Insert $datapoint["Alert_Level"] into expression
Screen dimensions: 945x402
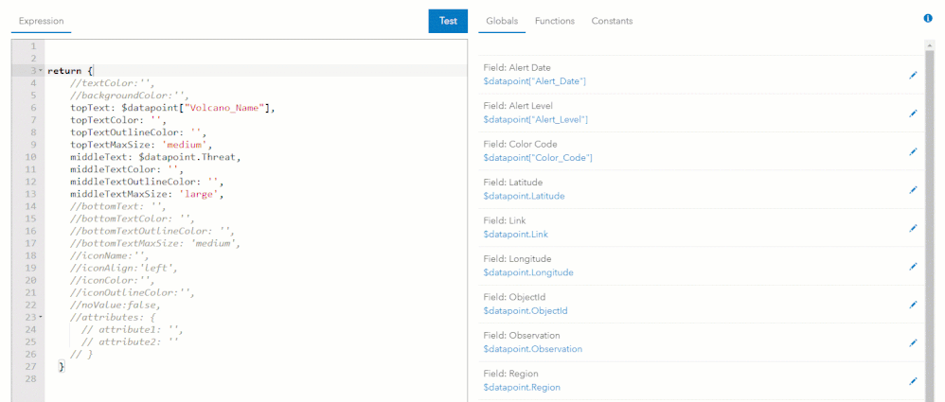535,119
